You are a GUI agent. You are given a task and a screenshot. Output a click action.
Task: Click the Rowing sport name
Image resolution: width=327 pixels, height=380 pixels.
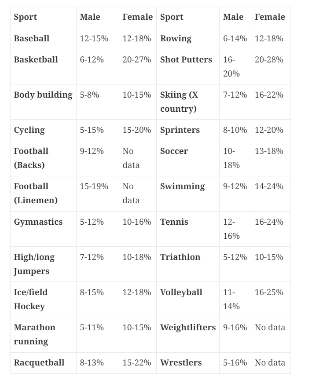click(176, 38)
